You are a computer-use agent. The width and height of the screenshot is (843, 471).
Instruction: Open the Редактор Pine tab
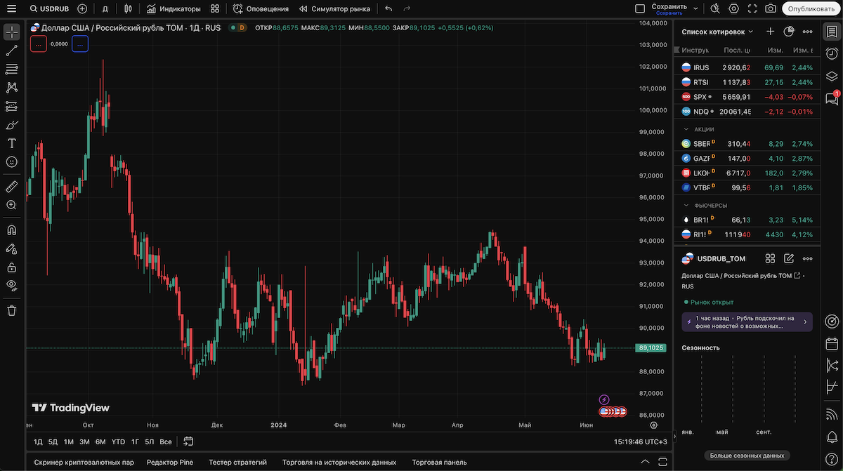click(x=170, y=463)
